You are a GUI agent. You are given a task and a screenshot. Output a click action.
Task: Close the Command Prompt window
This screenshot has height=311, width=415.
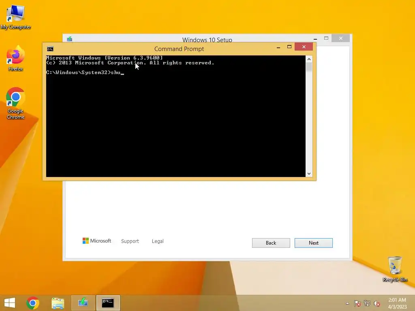coord(304,47)
